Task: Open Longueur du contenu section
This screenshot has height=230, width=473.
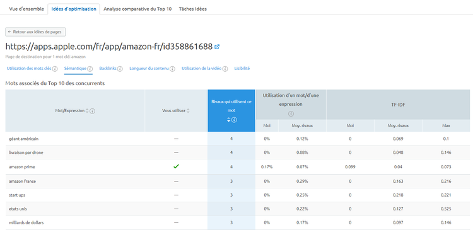Action: pos(149,69)
